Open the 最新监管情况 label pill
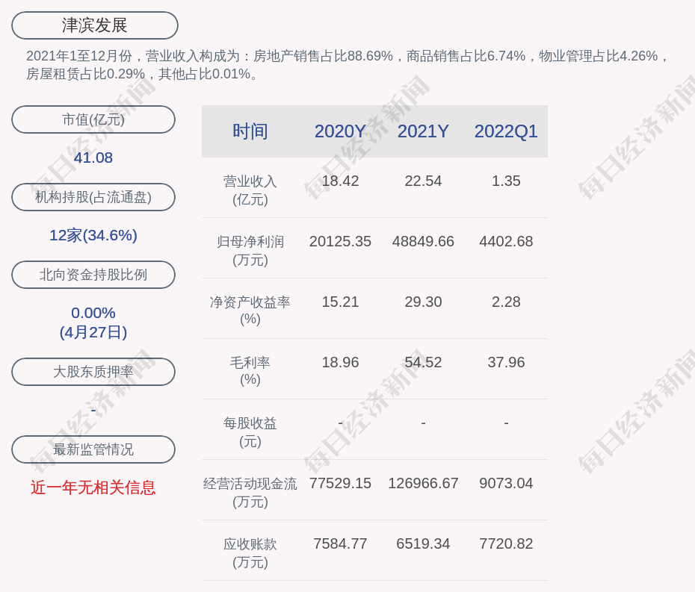 [93, 449]
